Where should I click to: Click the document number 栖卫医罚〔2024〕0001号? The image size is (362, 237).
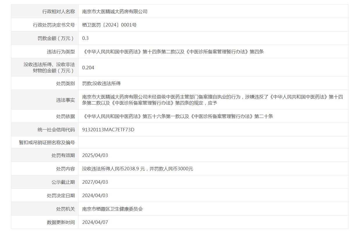[109, 25]
